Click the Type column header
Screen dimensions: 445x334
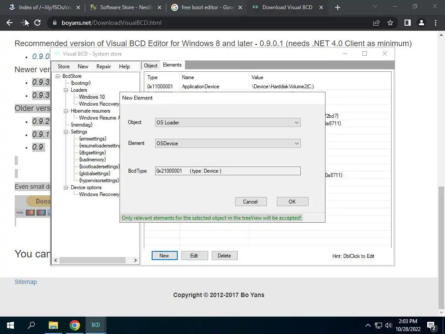[x=153, y=77]
